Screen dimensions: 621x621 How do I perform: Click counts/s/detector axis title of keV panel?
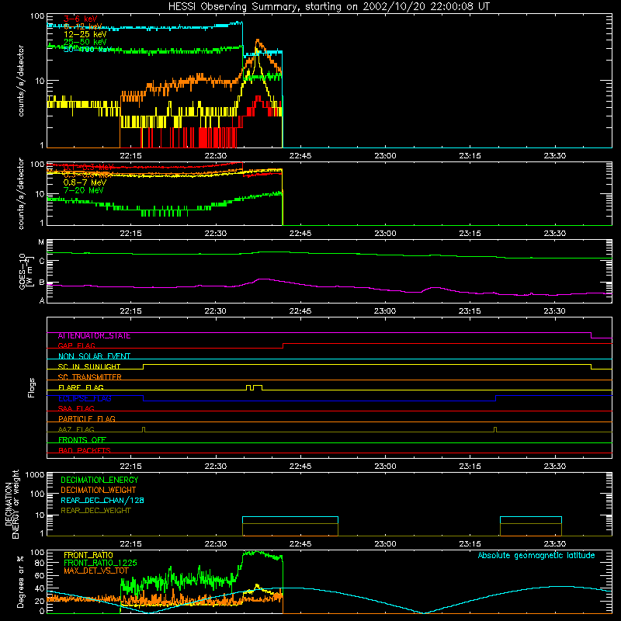click(x=21, y=81)
